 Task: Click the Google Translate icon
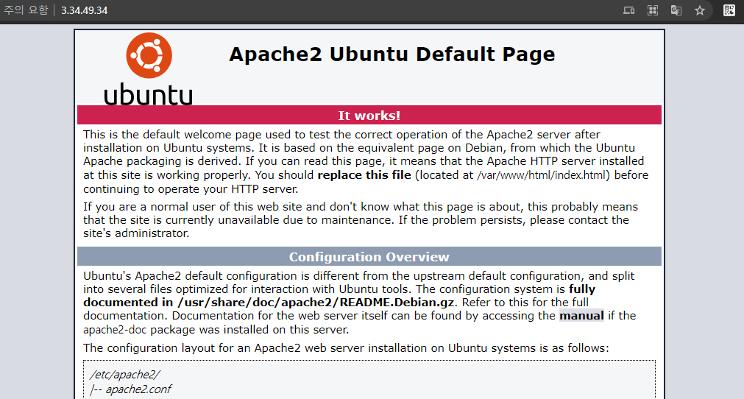(676, 10)
